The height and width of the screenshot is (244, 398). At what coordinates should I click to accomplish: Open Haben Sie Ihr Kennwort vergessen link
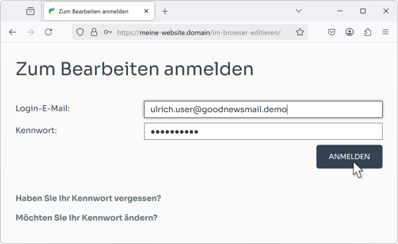tap(88, 198)
